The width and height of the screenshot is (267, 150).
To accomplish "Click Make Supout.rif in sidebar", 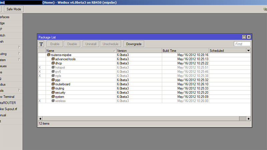I will coord(11,109).
